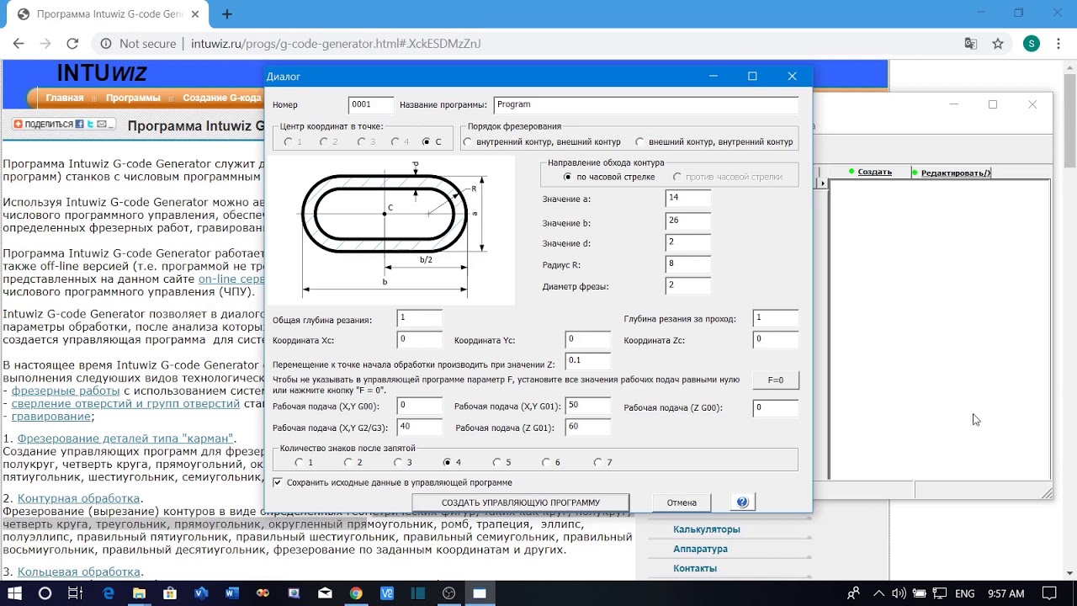Select 4 decimal places radio

(x=448, y=462)
